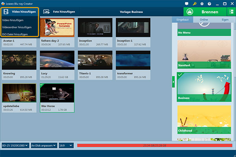
Task: Start burning with the Brennen button
Action: [x=205, y=12]
